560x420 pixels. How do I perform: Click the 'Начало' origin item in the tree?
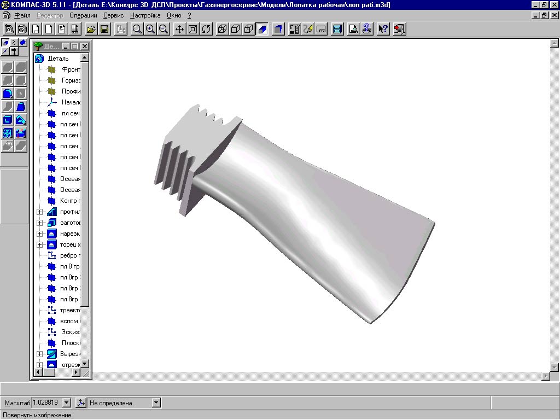pos(71,102)
